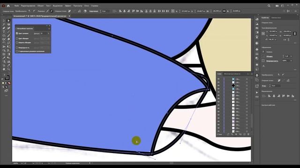Image resolution: width=300 pixels, height=168 pixels.
Task: Open the Asset Export panel icon in dock
Action: coord(257,86)
